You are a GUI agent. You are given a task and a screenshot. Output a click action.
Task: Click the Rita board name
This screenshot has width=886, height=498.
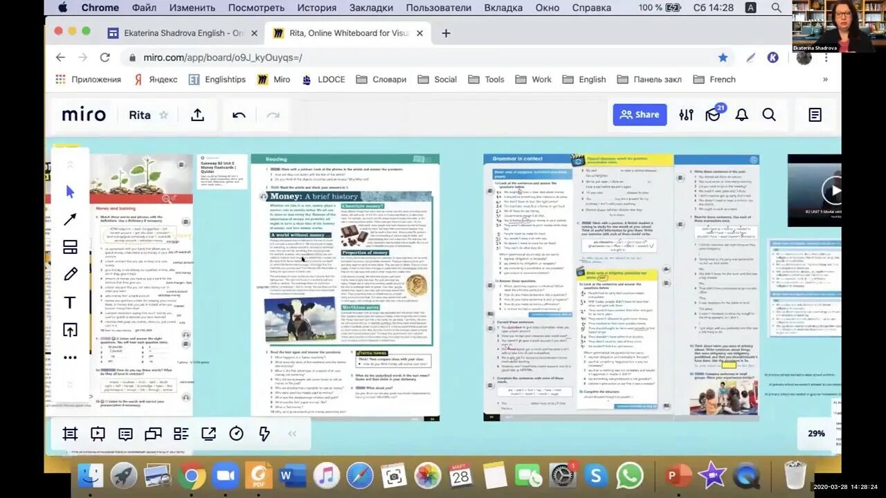click(139, 115)
